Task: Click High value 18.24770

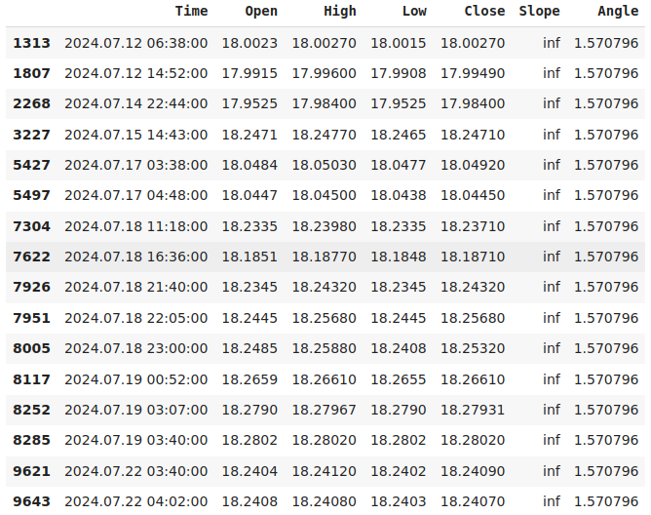Action: (x=324, y=135)
